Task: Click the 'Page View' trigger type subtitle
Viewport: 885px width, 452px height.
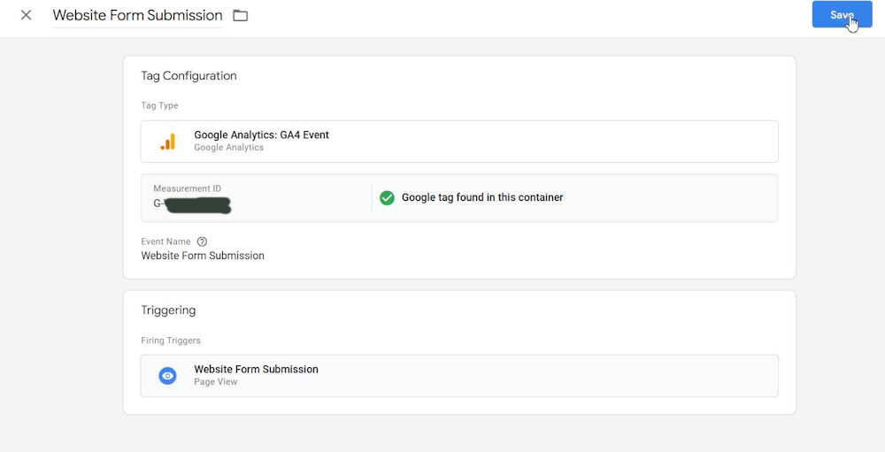Action: (215, 382)
